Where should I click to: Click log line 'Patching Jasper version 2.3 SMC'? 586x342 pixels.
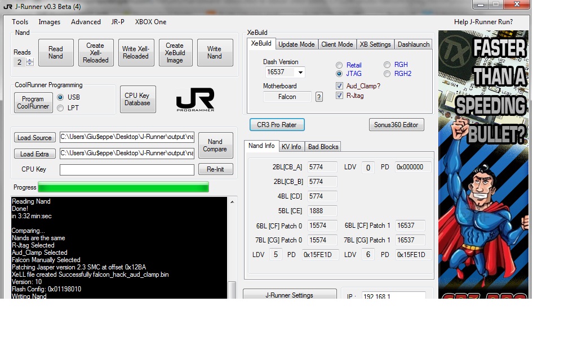point(79,267)
